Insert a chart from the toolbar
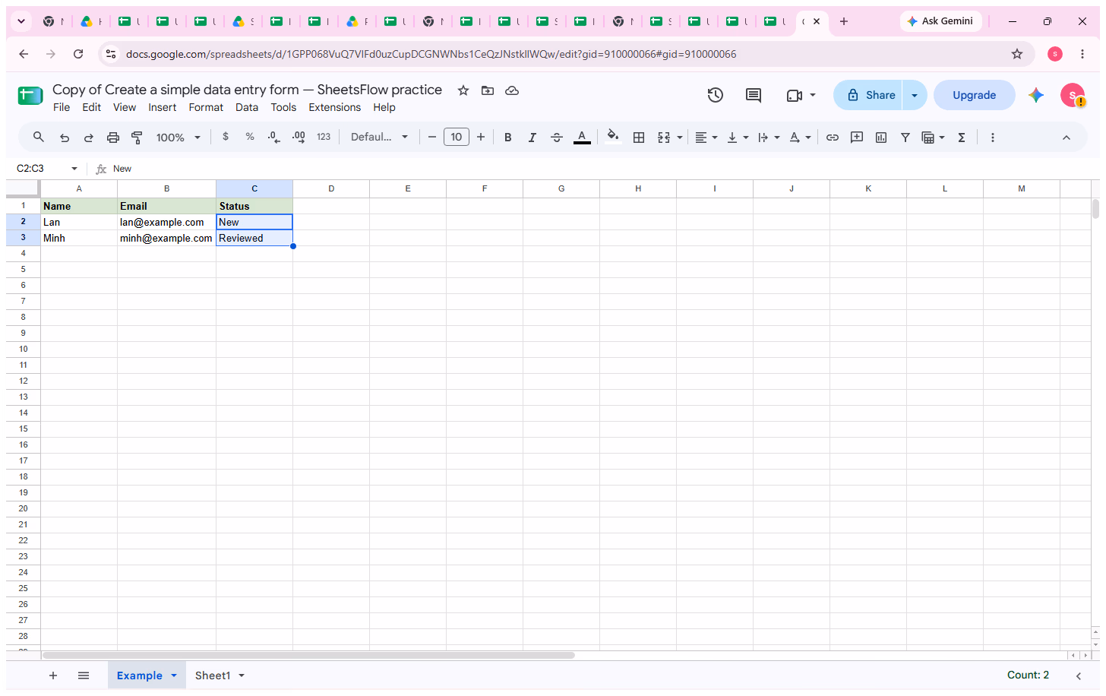The width and height of the screenshot is (1106, 696). tap(881, 138)
